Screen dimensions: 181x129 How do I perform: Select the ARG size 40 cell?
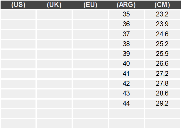(x=126, y=64)
